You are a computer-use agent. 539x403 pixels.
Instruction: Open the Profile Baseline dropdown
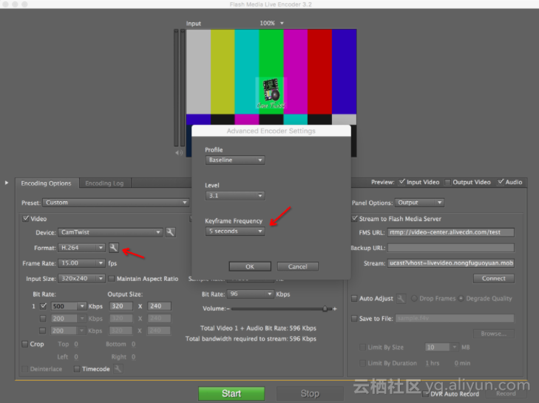pos(235,160)
